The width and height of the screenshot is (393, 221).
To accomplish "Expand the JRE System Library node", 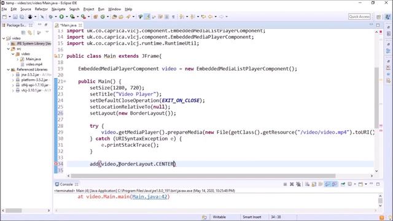I will click(8, 44).
